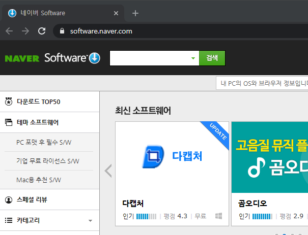Open the search box dropdown arrow

[193, 58]
